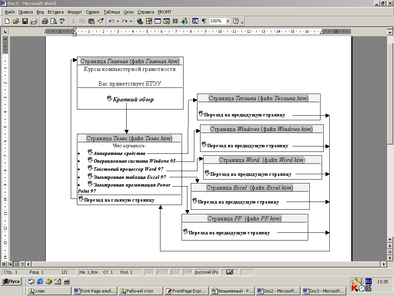Open the Columns layout button

pos(175,21)
